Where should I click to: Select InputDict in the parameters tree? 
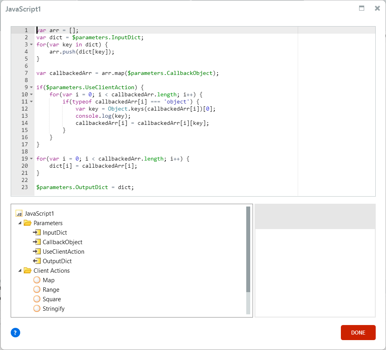(x=55, y=233)
